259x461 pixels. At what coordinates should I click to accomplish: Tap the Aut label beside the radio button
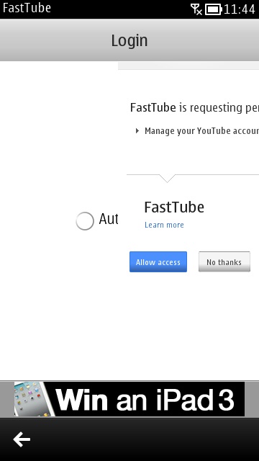pyautogui.click(x=109, y=219)
